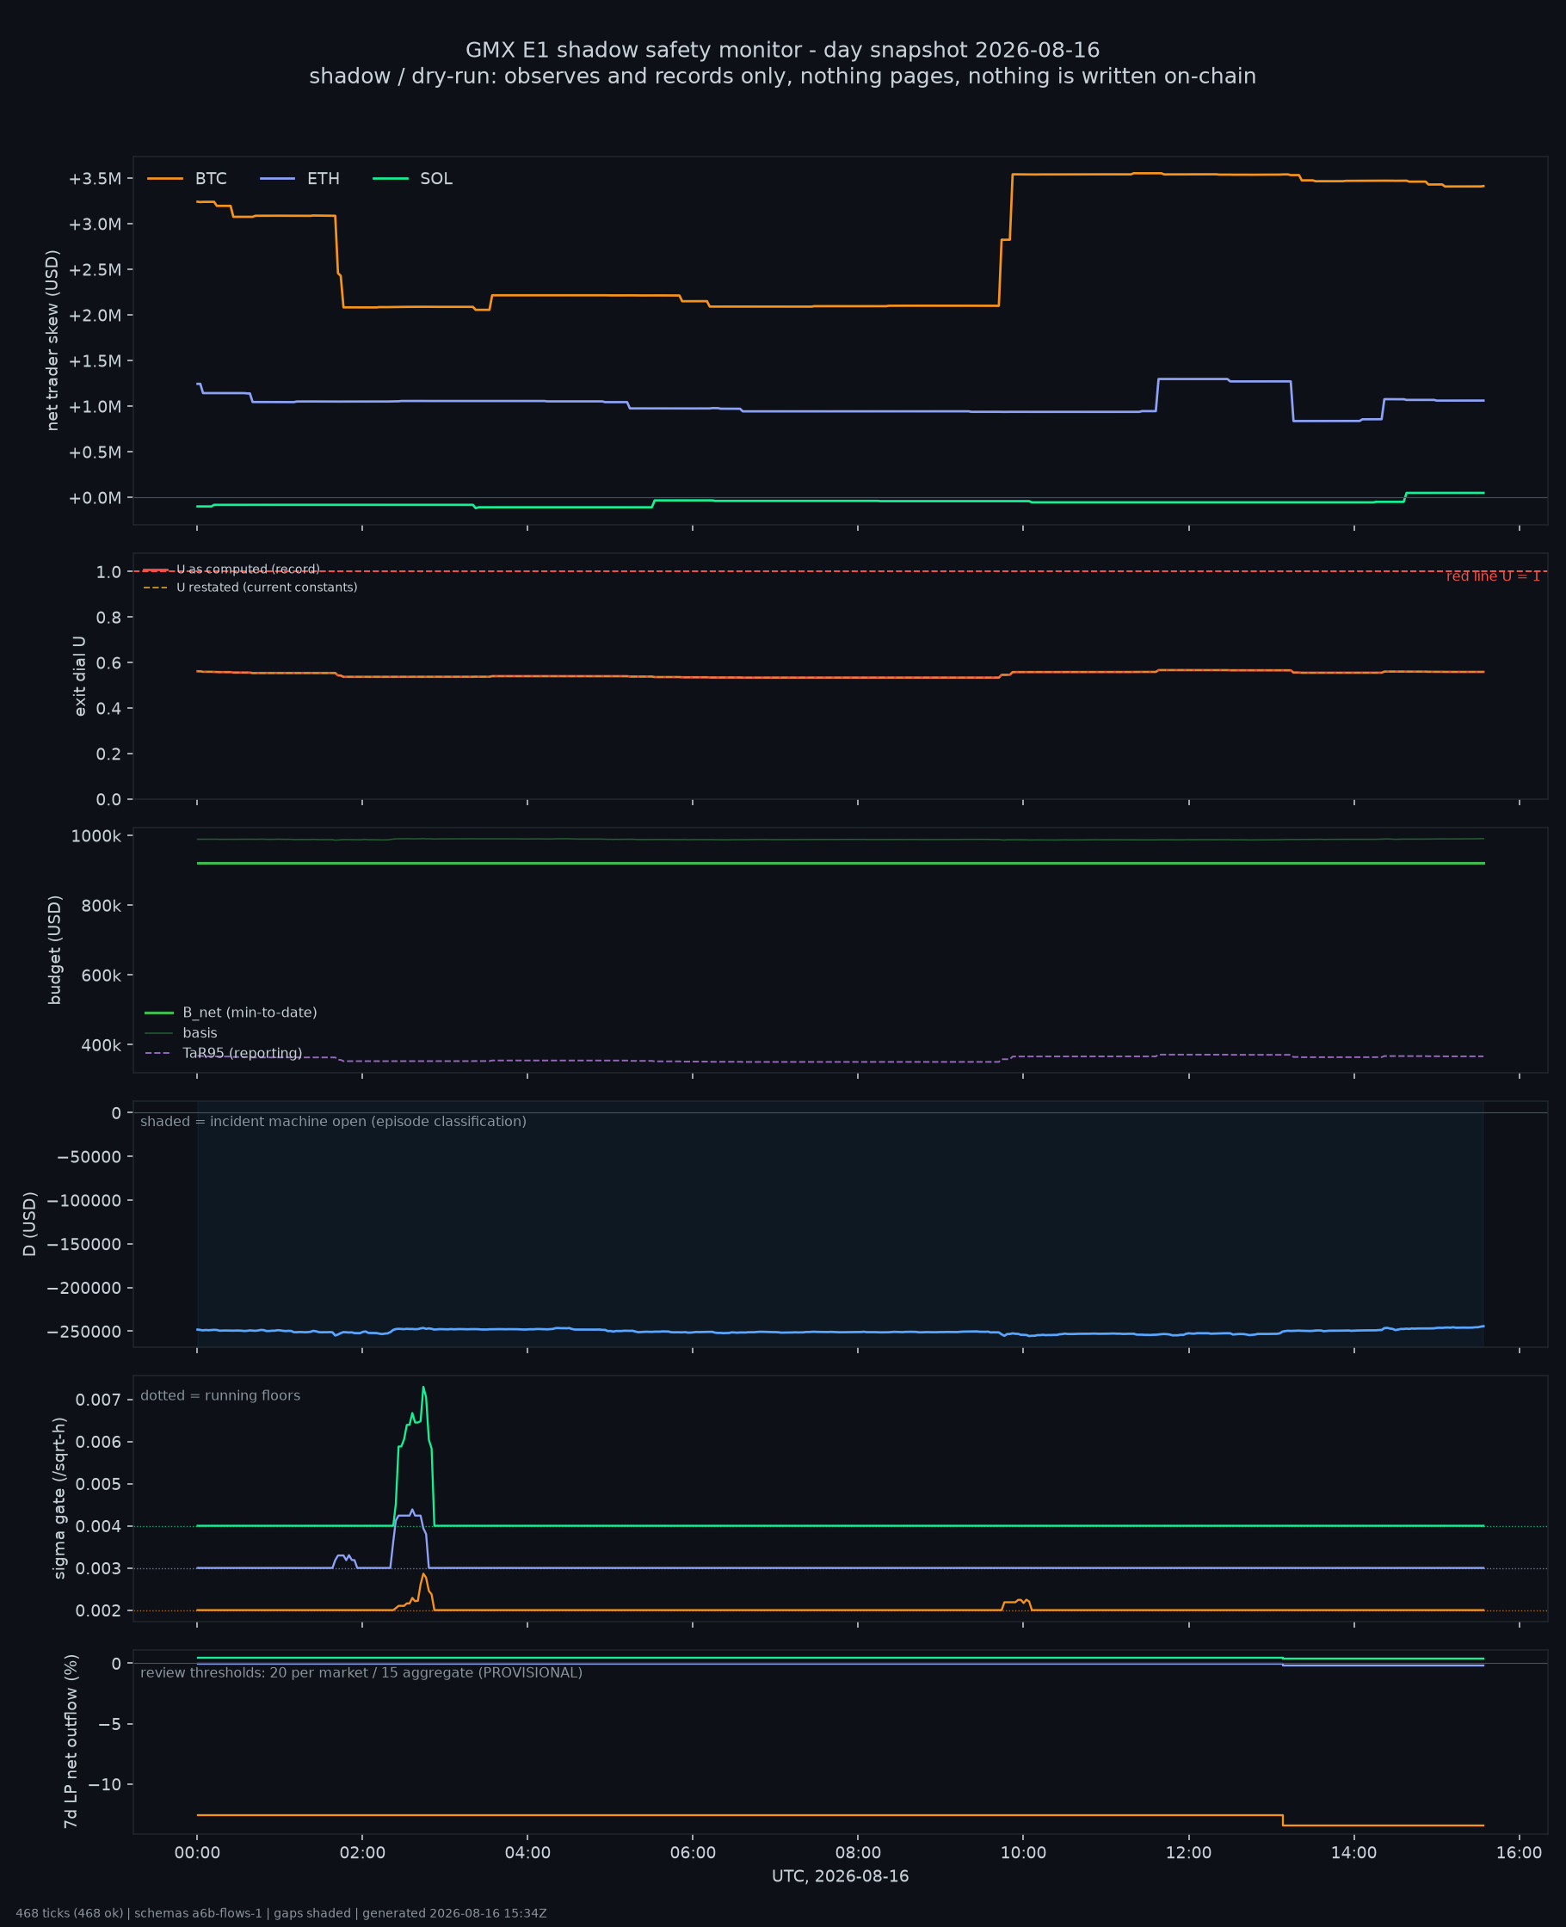This screenshot has width=1566, height=1927.
Task: Click the 0.003 sigma gate tick
Action: [x=98, y=1569]
